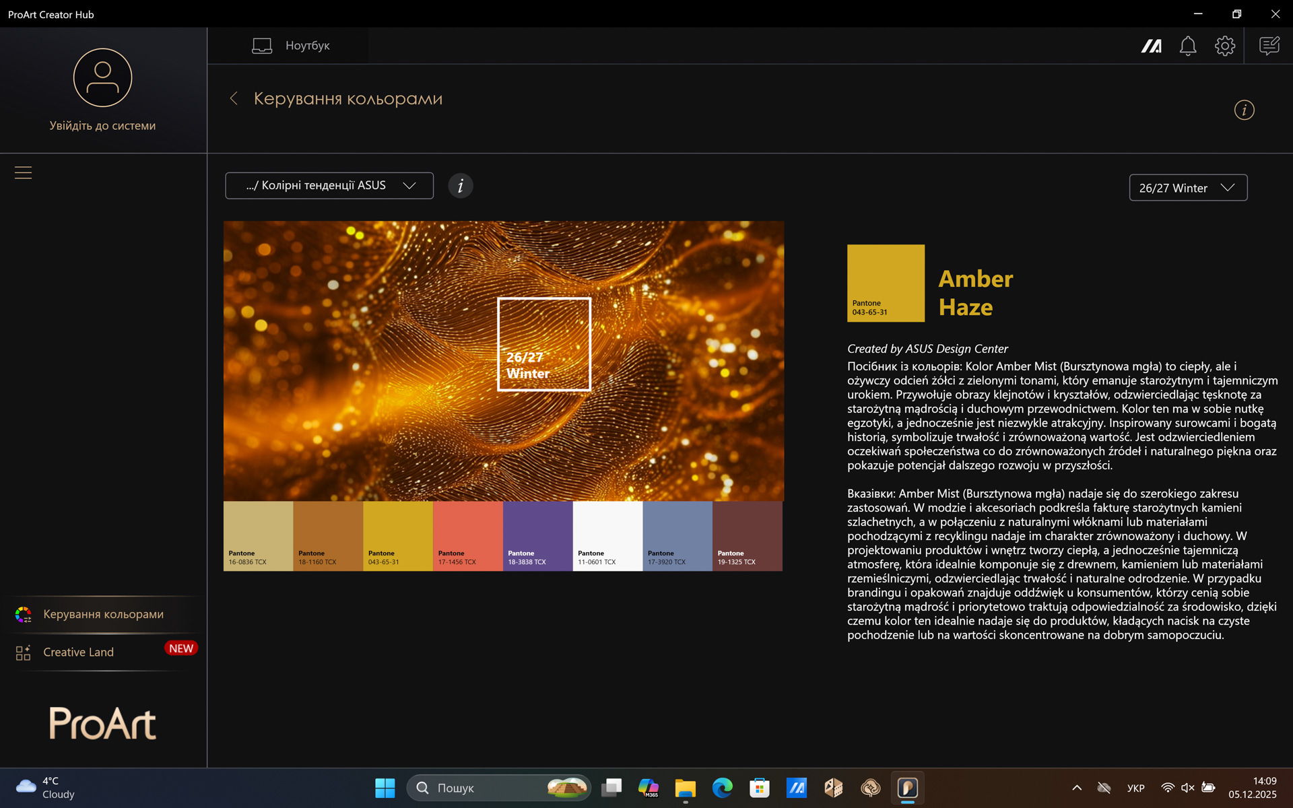Expand the Колірні тенденції ASUS dropdown
This screenshot has height=808, width=1293.
coord(329,186)
